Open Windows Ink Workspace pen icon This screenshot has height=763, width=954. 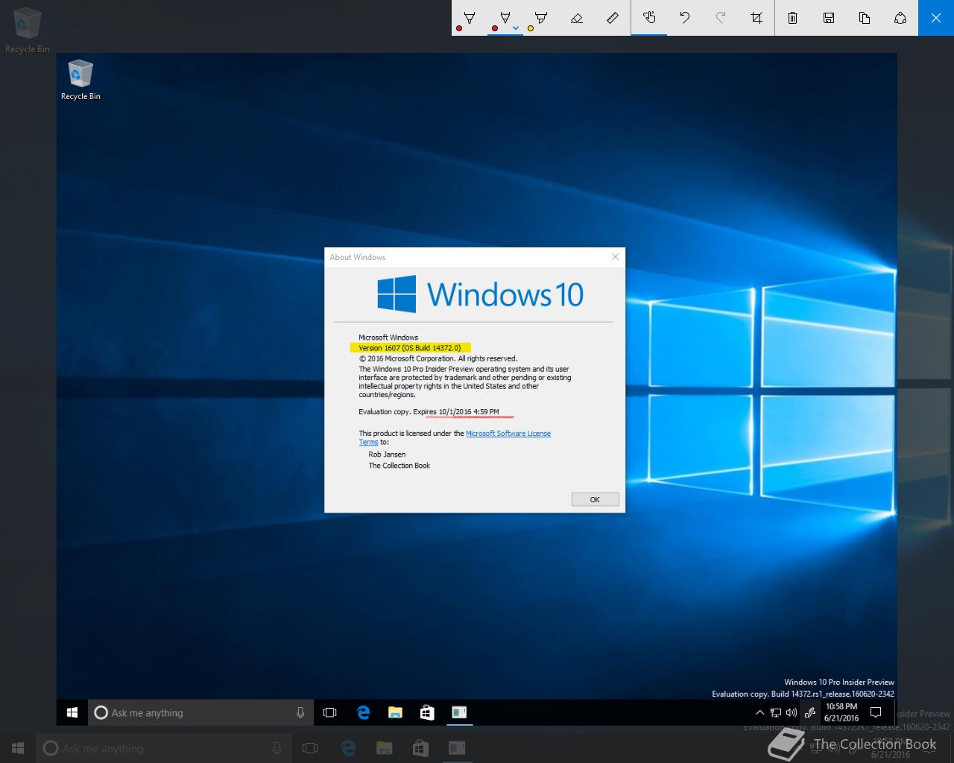coord(810,713)
